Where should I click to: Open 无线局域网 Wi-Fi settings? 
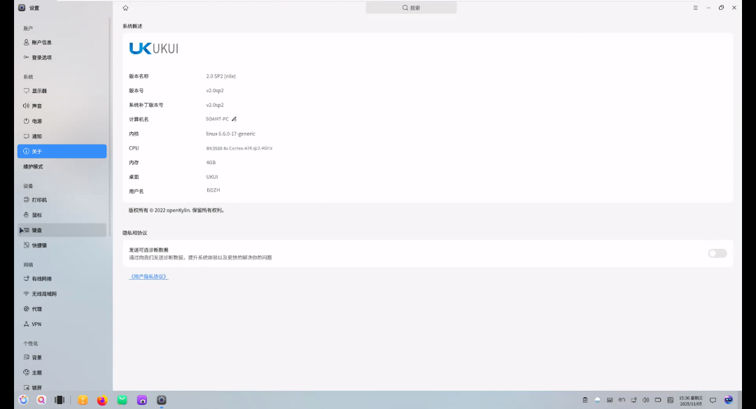coord(43,294)
